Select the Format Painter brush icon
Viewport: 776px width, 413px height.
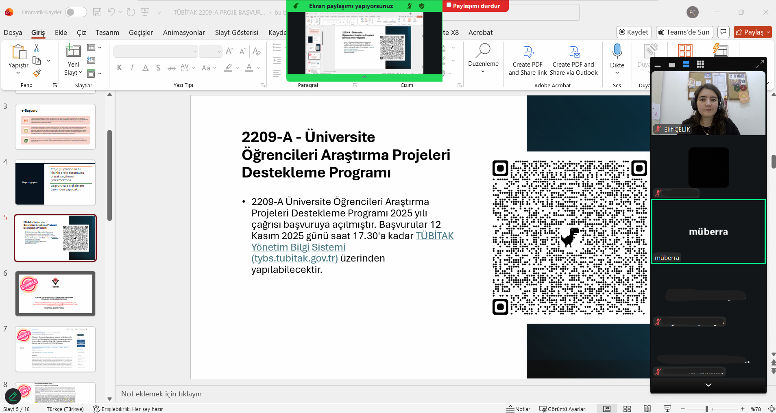pyautogui.click(x=37, y=73)
